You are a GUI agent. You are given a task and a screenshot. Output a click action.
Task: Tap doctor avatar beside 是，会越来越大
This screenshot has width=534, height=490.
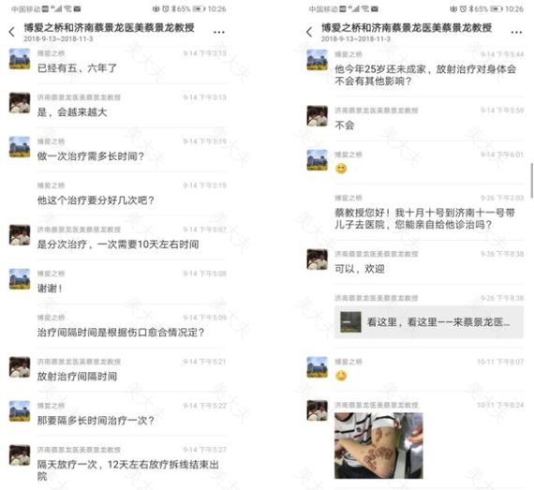(20, 102)
